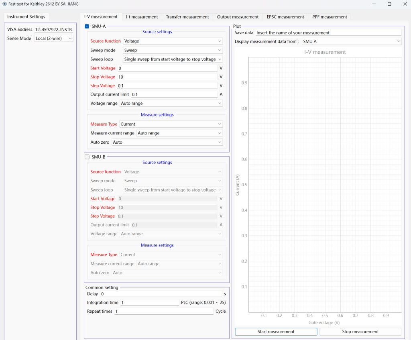
Task: Click SMU-A Output current limit field
Action: (174, 94)
